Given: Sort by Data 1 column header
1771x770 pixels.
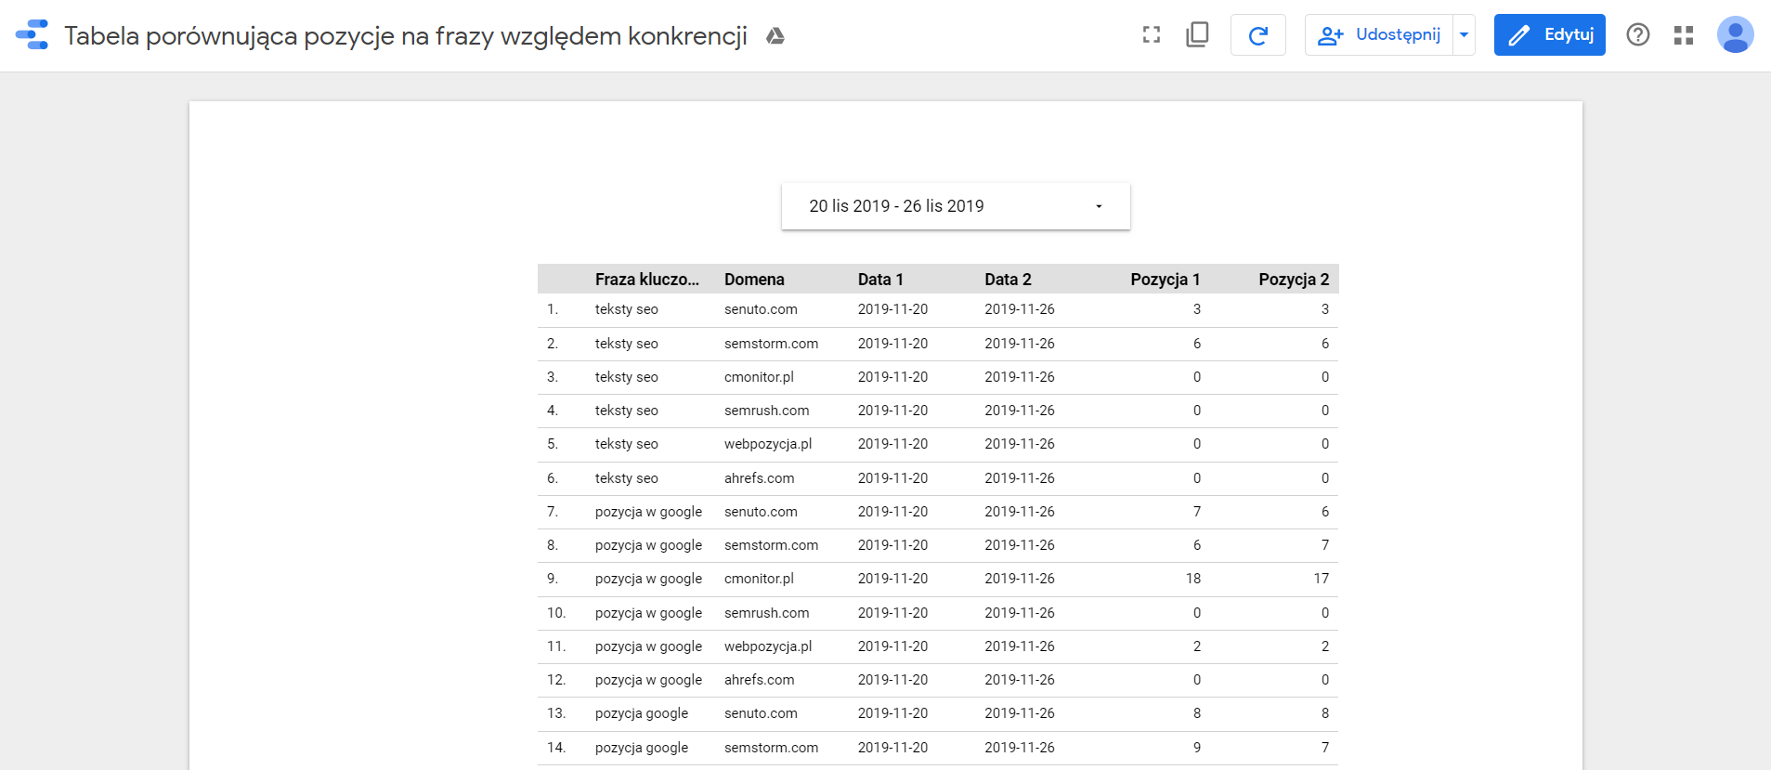Looking at the screenshot, I should click(880, 280).
